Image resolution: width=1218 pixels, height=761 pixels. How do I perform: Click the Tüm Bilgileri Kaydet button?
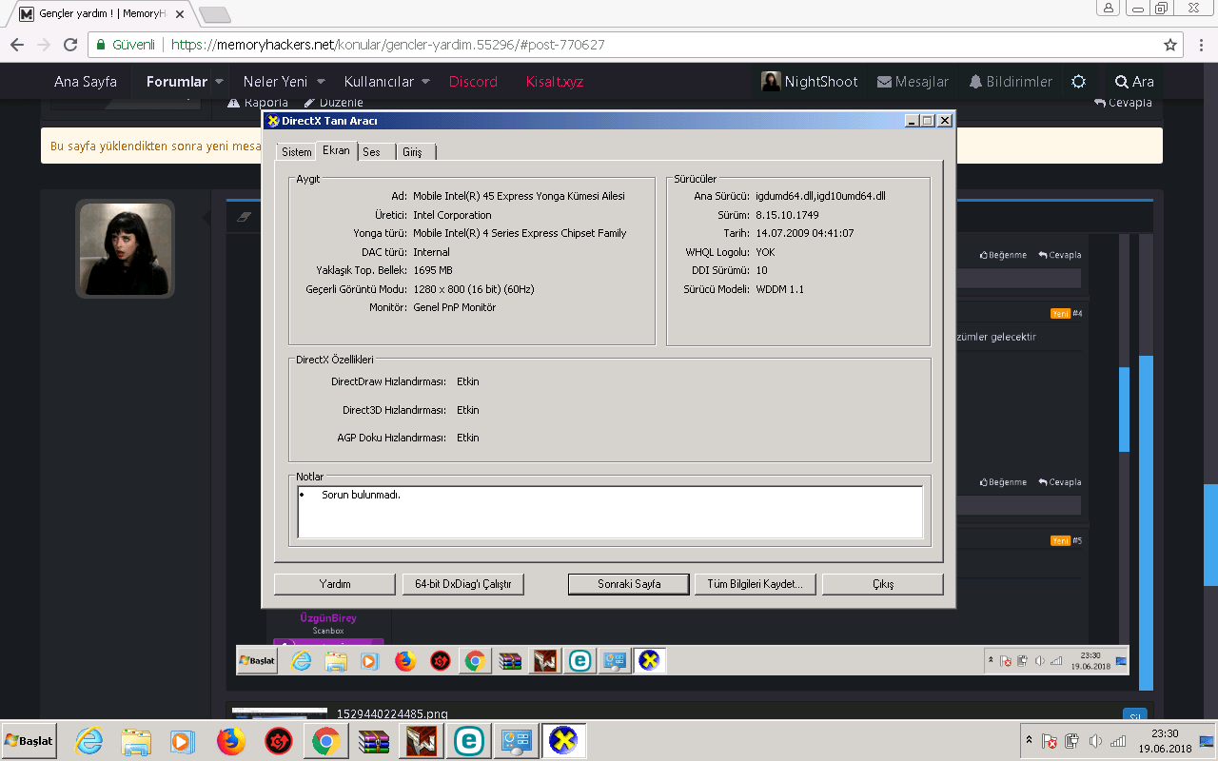(x=756, y=584)
